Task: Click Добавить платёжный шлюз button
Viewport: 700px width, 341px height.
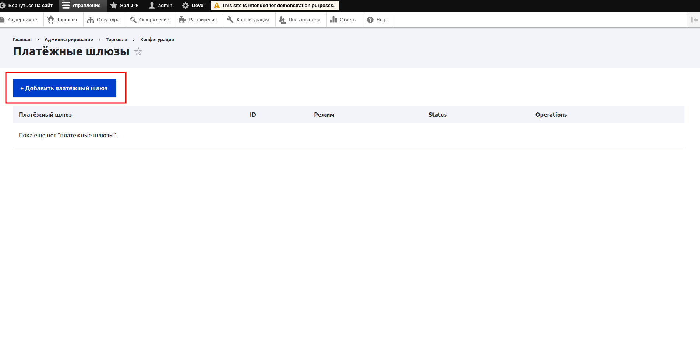Action: pyautogui.click(x=64, y=88)
